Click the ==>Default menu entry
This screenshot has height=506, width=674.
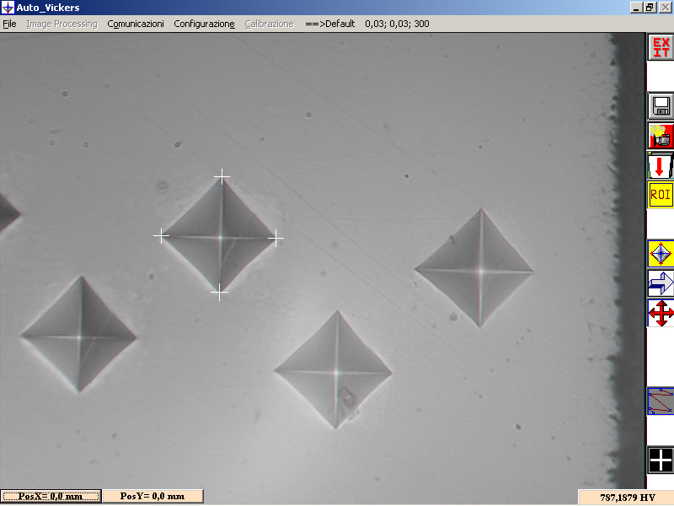329,24
